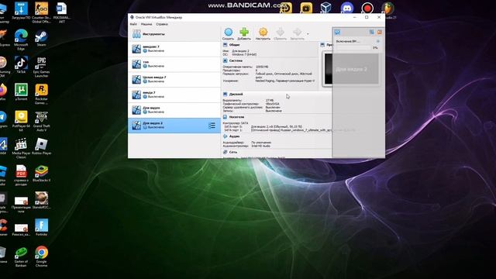Click the green Добавить (Add) plus icon
The width and height of the screenshot is (496, 279).
(x=244, y=33)
